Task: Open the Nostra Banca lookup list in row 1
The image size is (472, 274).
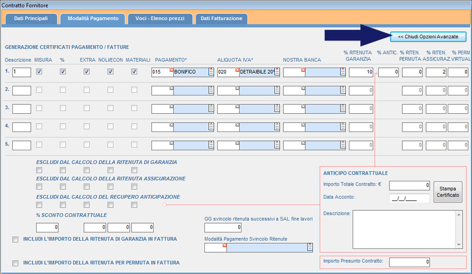Action: pyautogui.click(x=343, y=72)
